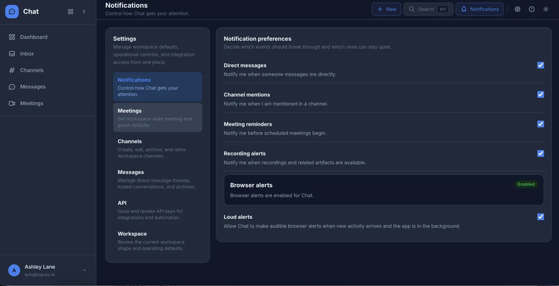Toggle the Recording alerts checkbox
The width and height of the screenshot is (559, 286).
pos(540,154)
